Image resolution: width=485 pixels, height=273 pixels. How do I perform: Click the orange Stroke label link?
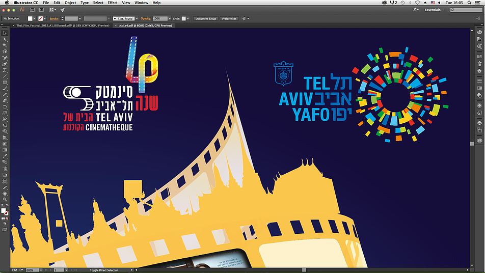pyautogui.click(x=54, y=19)
